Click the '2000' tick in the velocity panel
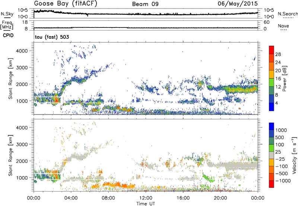 22,161
